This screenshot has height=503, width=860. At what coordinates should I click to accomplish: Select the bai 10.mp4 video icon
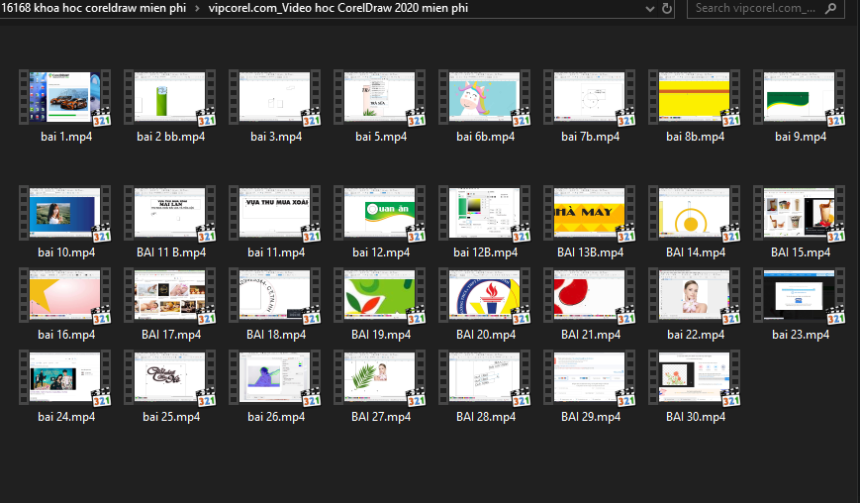[x=65, y=213]
